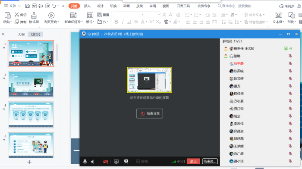Screen dimensions: 302x169
Task: Toggle center text alignment
Action: coord(195,22)
